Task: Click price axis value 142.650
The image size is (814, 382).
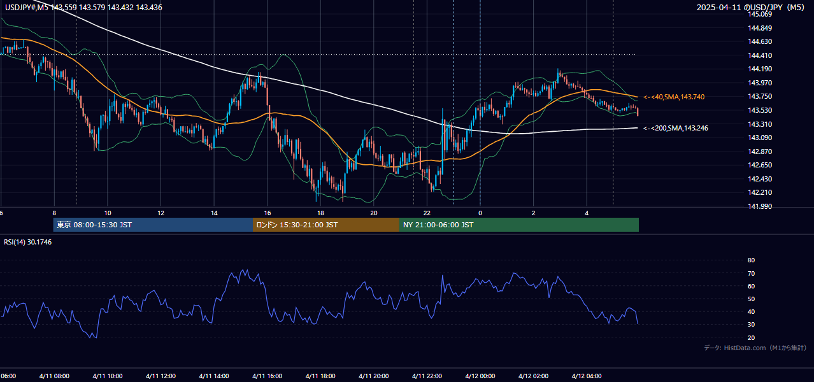Action: (759, 165)
